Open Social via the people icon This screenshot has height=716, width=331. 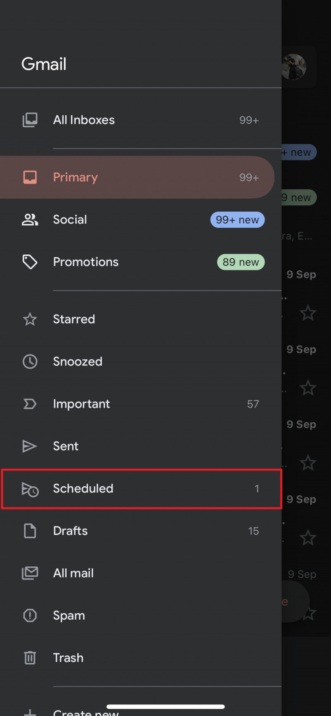tap(30, 220)
